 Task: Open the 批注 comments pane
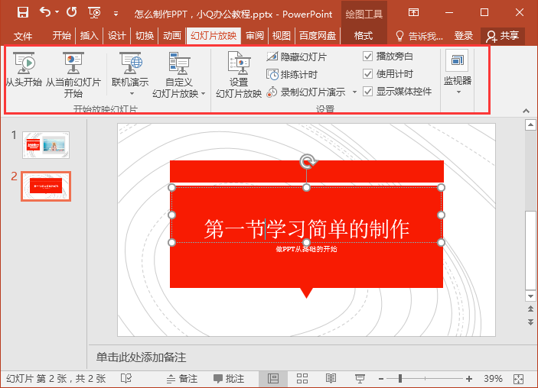pyautogui.click(x=229, y=379)
